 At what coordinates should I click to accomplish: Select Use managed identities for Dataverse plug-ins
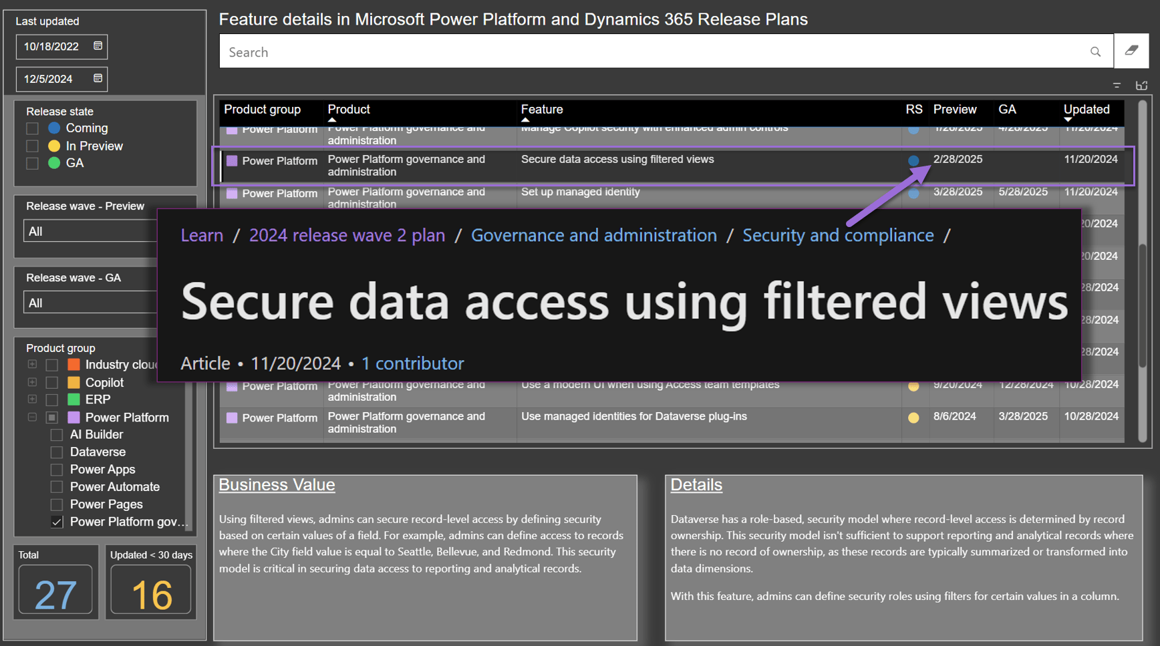(633, 416)
